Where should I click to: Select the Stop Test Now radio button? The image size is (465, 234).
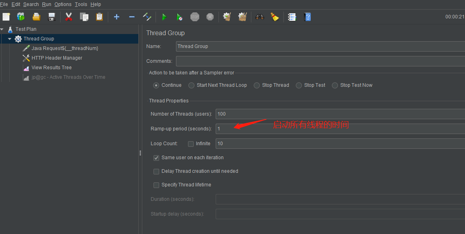(x=335, y=85)
